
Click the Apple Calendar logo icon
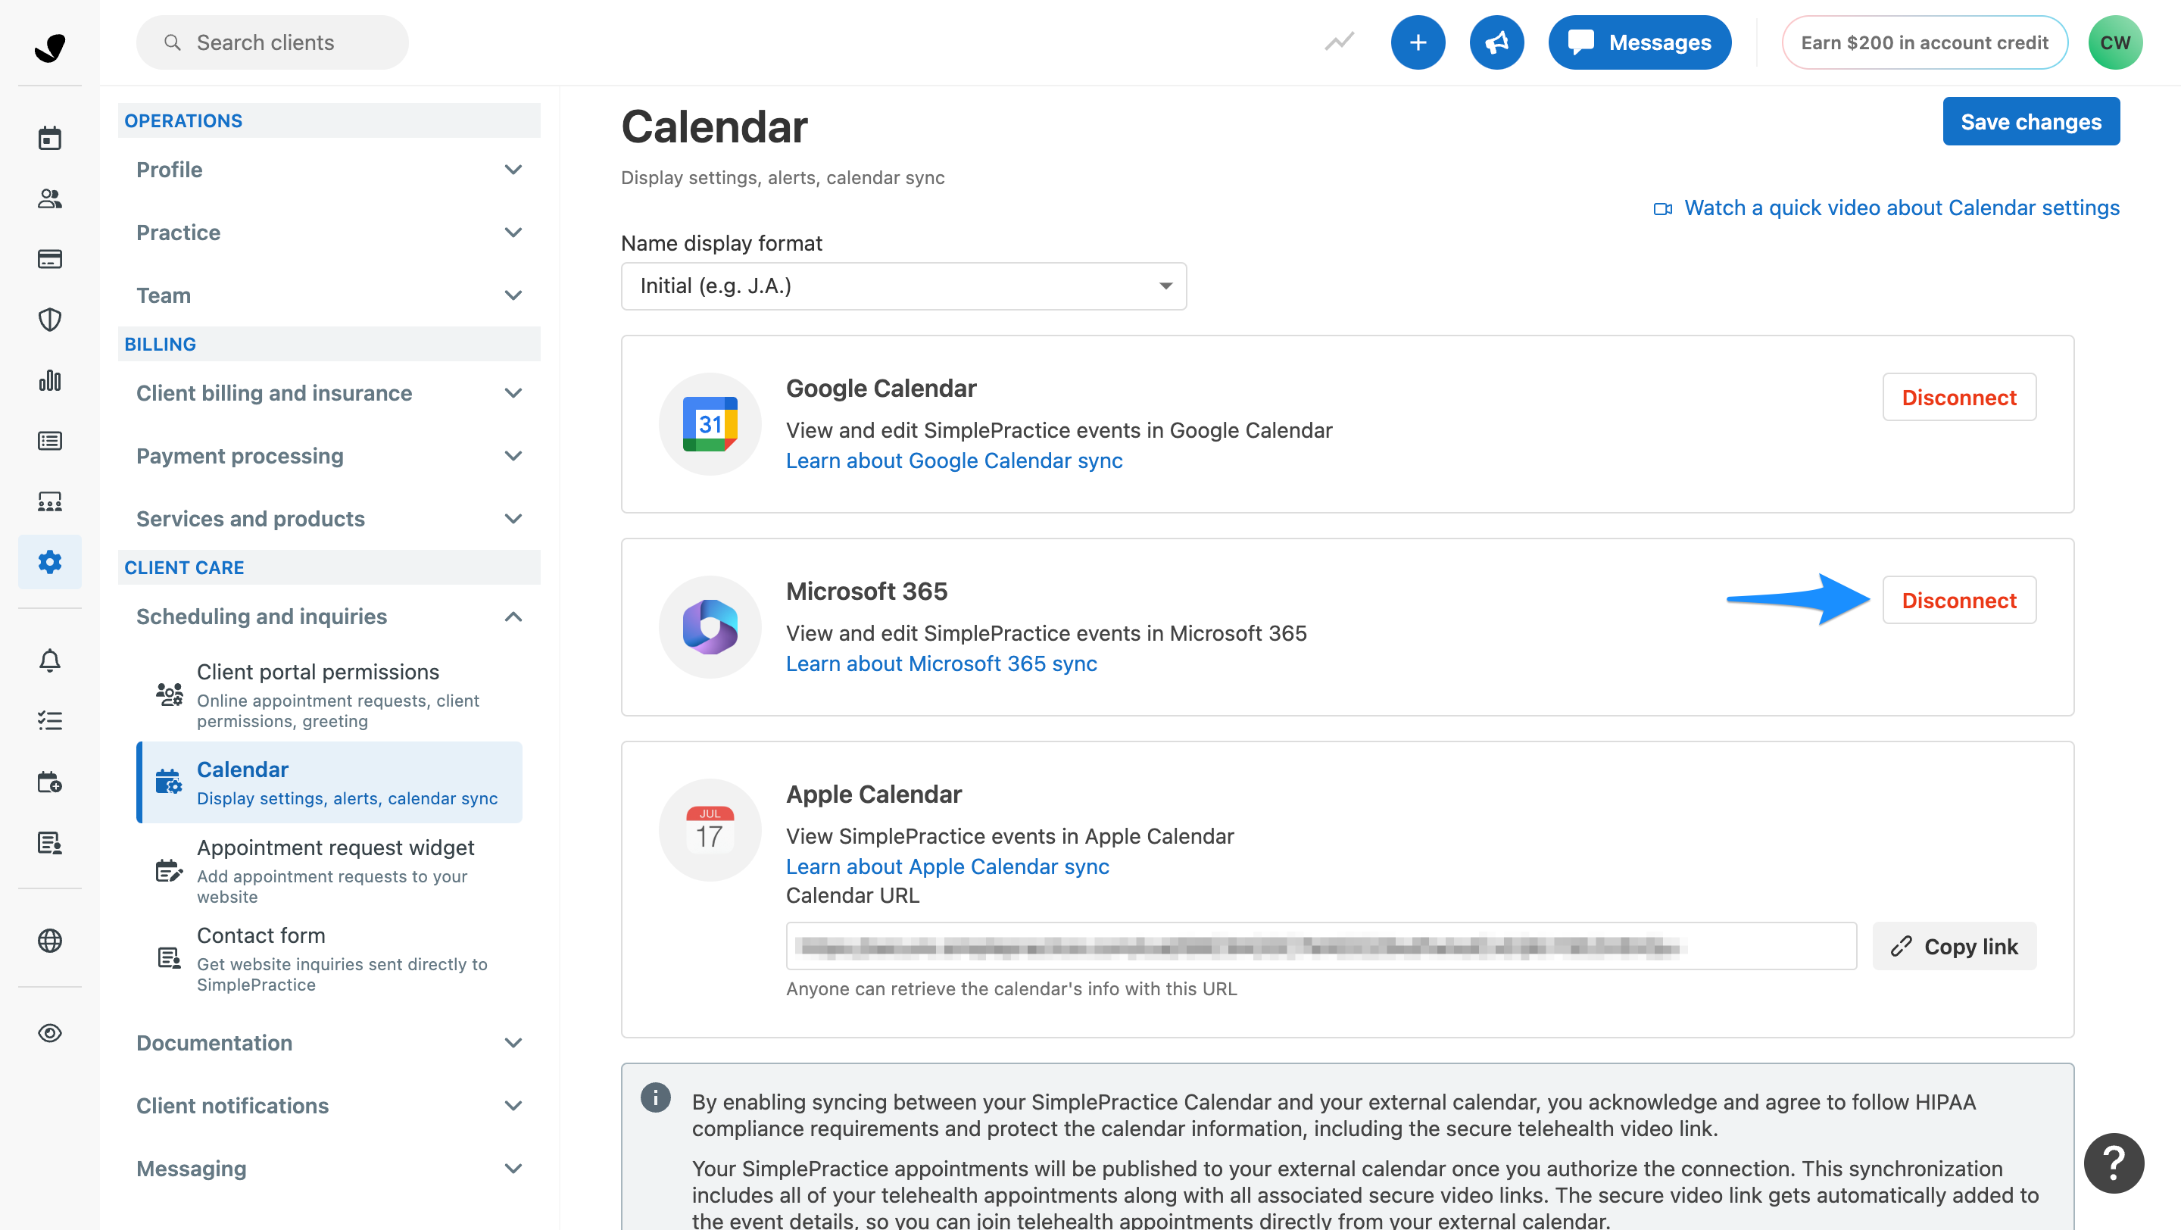(x=710, y=829)
